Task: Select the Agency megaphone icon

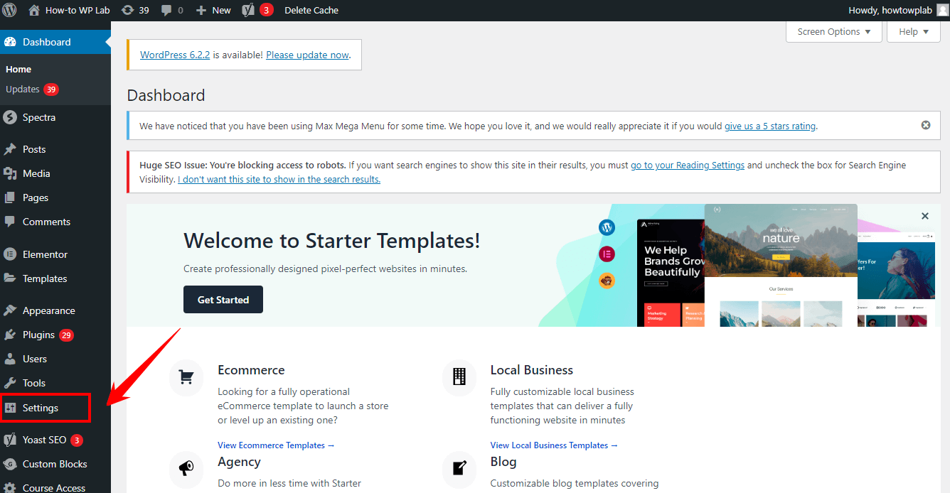Action: click(186, 468)
